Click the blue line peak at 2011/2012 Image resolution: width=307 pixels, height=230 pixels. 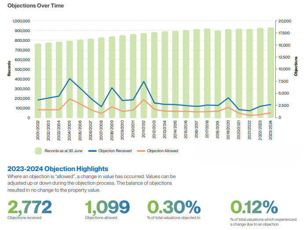(144, 81)
